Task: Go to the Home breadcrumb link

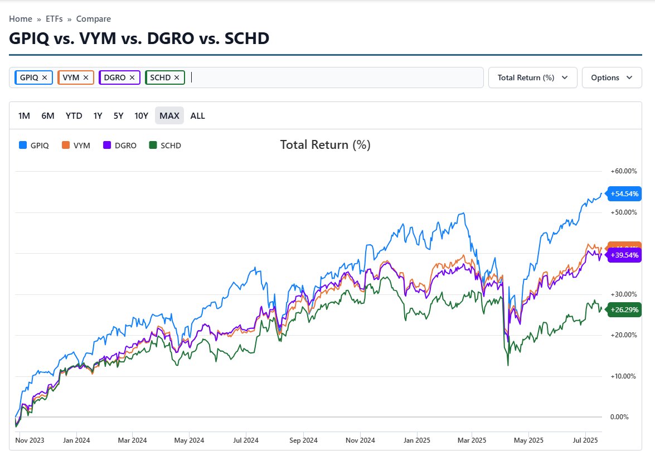Action: coord(21,19)
